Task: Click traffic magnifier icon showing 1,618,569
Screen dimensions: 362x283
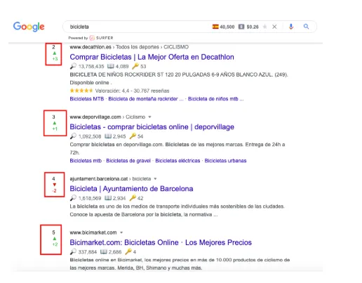Action: pos(73,198)
